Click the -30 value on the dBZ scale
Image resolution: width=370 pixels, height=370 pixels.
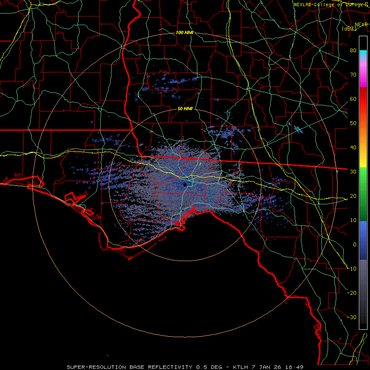coord(351,317)
